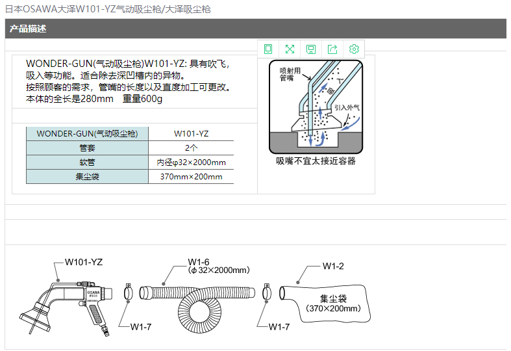The width and height of the screenshot is (511, 351).
Task: Click the 370mm×200mm table value
Action: tap(191, 177)
